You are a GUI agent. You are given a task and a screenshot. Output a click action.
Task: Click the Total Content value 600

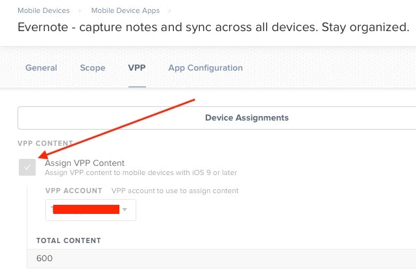point(45,259)
